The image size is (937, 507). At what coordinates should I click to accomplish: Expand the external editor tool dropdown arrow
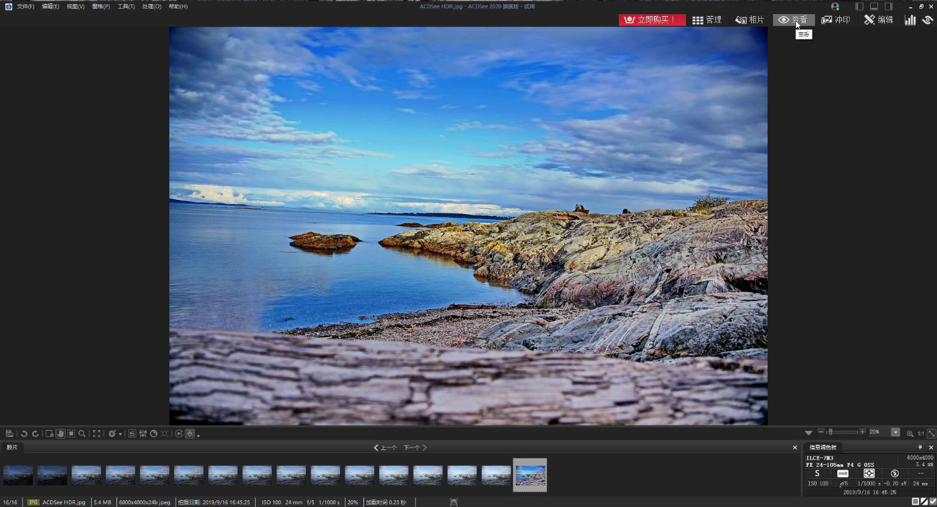click(120, 434)
